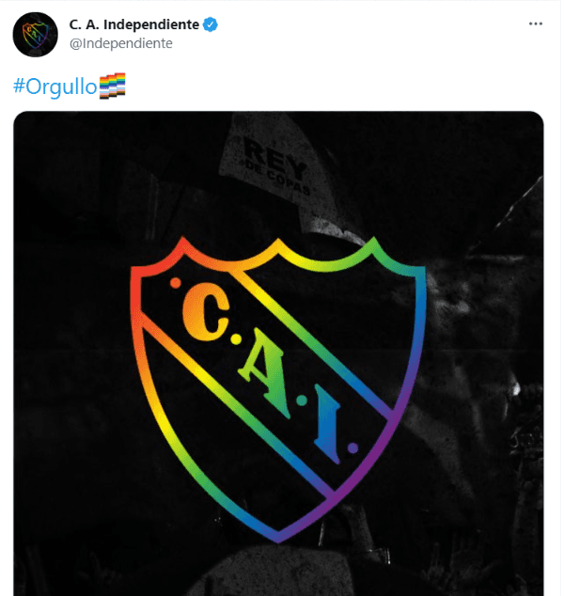Image resolution: width=564 pixels, height=596 pixels.
Task: Open the C. A. Independiente profile avatar
Action: (36, 35)
